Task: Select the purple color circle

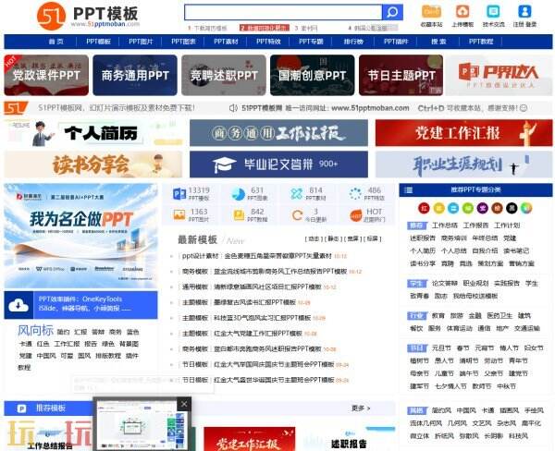Action: 483,208
